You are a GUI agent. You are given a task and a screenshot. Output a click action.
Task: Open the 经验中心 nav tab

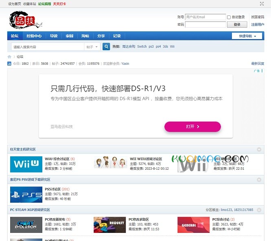[x=34, y=36]
